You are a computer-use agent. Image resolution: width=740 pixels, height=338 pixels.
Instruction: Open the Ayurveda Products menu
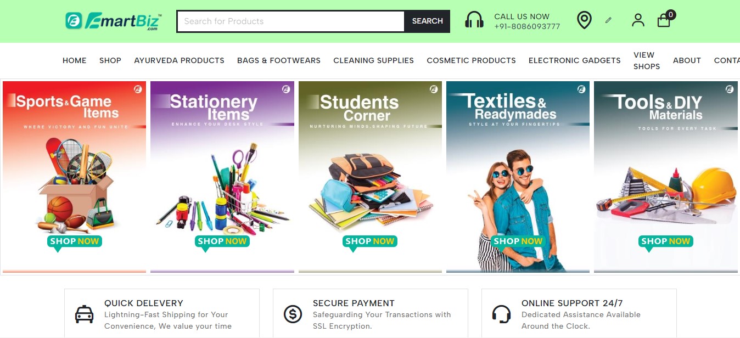coord(179,60)
